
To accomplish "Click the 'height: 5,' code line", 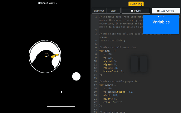I will pyautogui.click(x=110, y=99).
